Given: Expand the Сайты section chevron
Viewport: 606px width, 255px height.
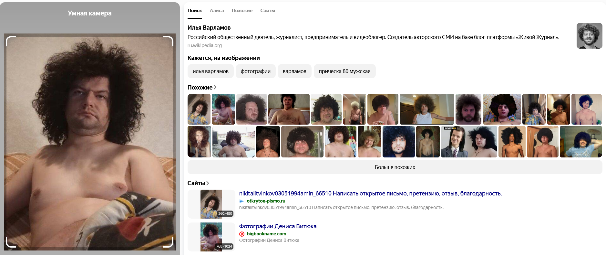Looking at the screenshot, I should tap(208, 183).
